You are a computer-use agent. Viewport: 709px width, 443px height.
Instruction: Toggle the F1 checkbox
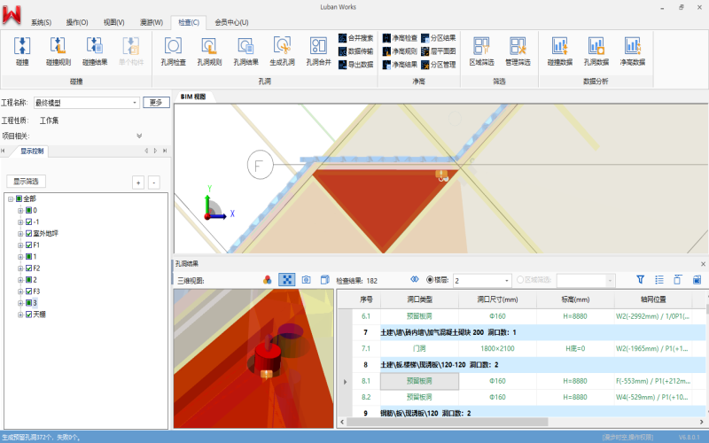click(x=29, y=245)
